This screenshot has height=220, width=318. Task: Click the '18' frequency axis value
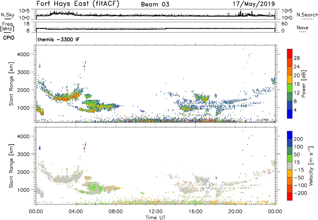26,24
